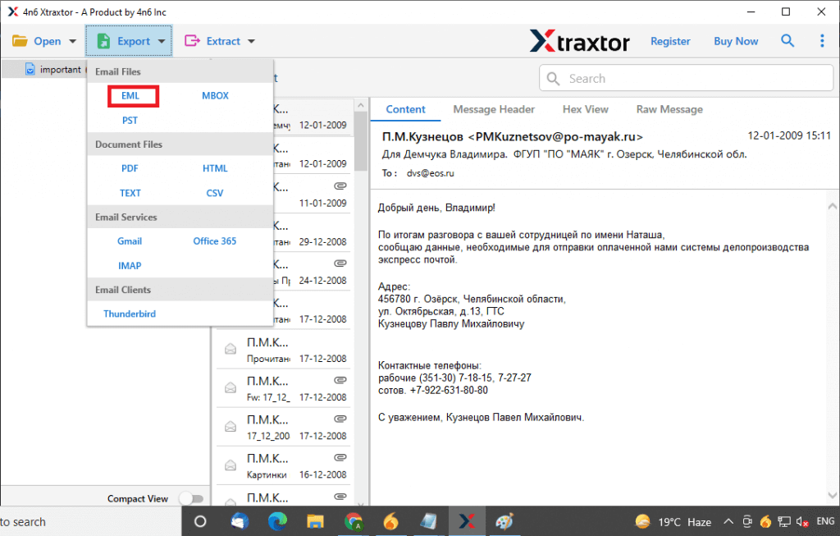Click the Open folder icon
The width and height of the screenshot is (840, 536).
point(20,41)
